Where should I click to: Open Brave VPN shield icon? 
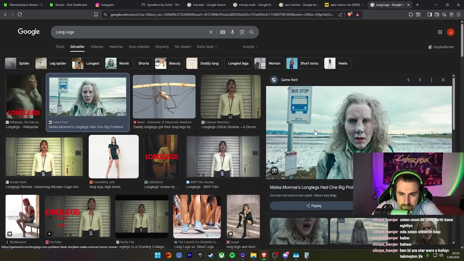point(451,14)
